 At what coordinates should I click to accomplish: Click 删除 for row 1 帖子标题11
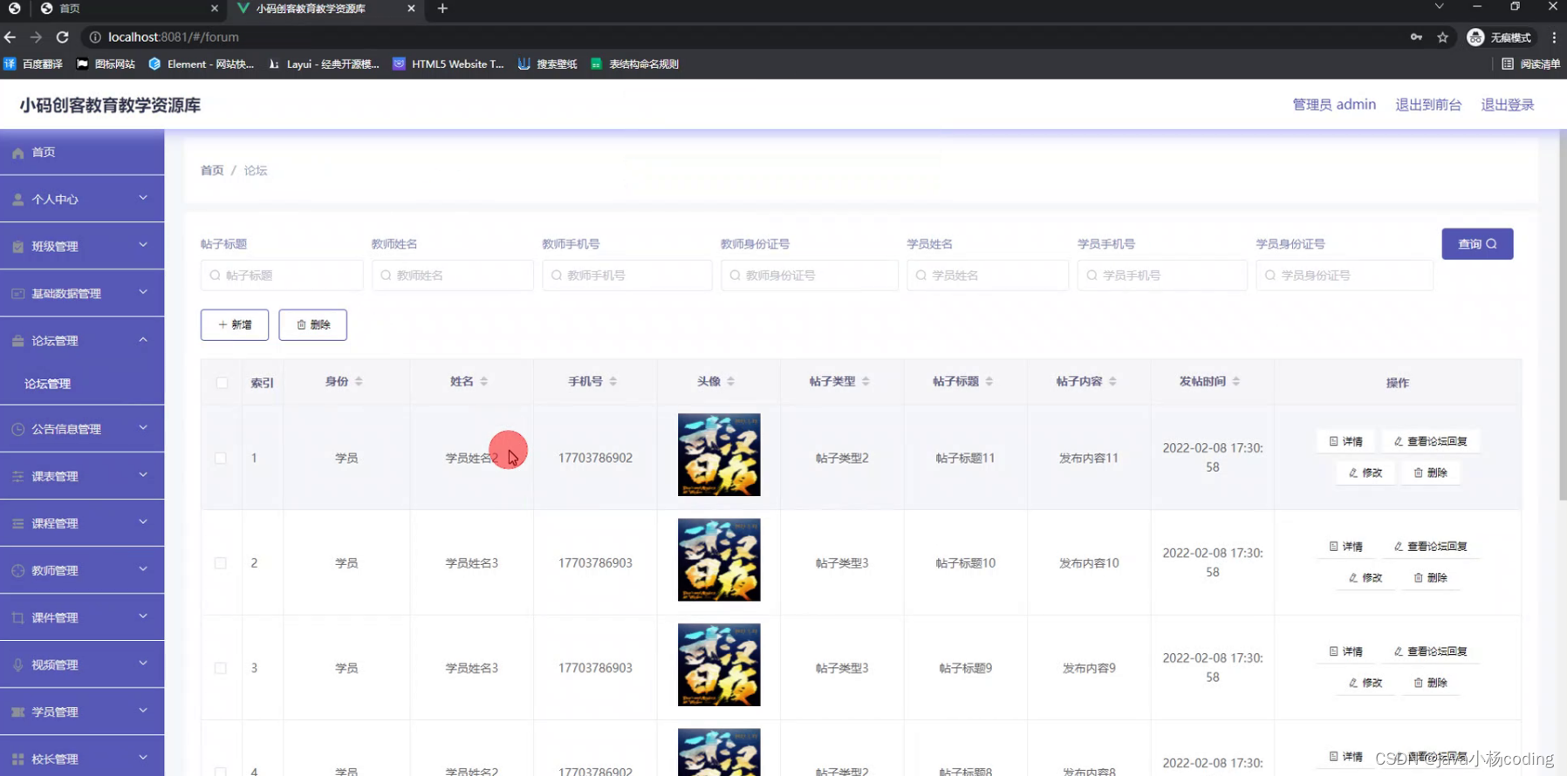1430,473
